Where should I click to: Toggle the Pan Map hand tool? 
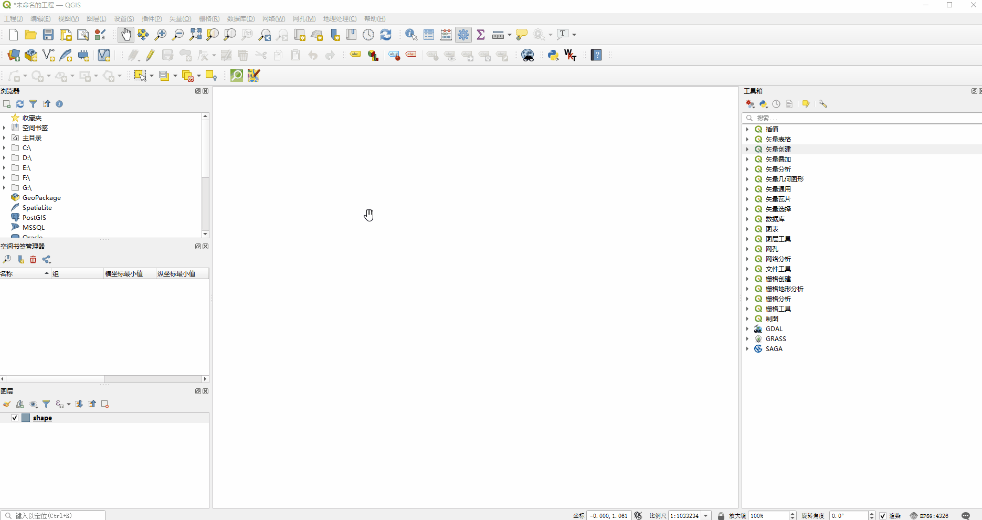125,35
